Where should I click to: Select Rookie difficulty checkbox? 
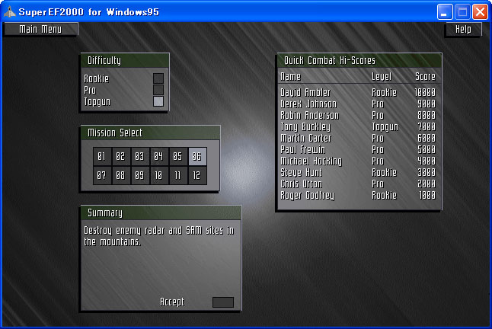click(x=158, y=78)
